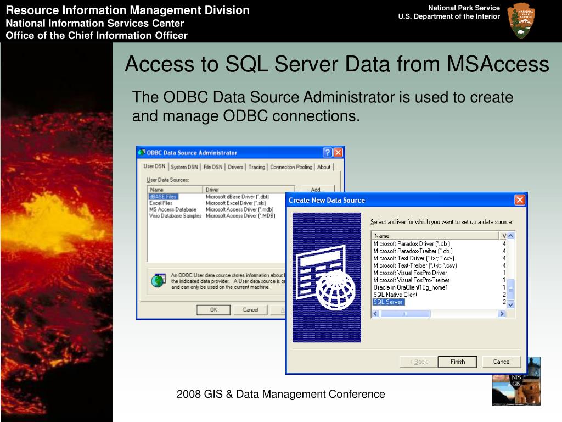The width and height of the screenshot is (562, 422).
Task: Click the horizontal scrollbar thumb in driver list
Action: [406, 314]
